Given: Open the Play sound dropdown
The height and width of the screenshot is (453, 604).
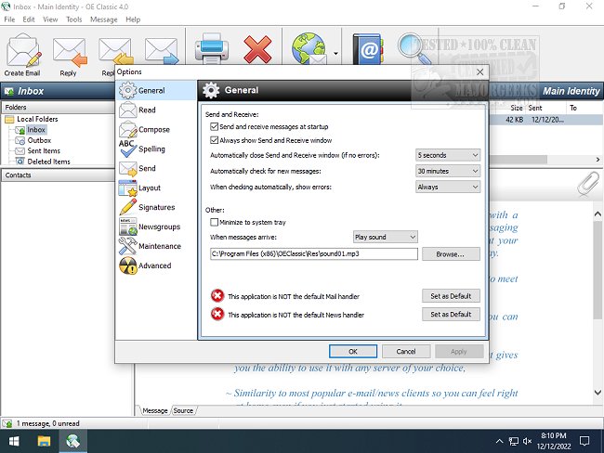Looking at the screenshot, I should tap(386, 237).
